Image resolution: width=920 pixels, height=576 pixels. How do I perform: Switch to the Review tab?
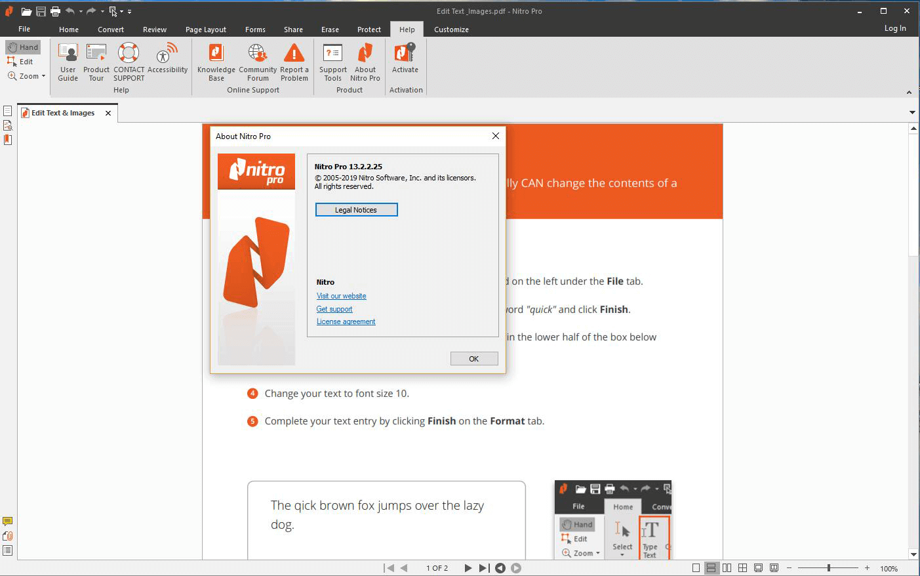point(155,30)
